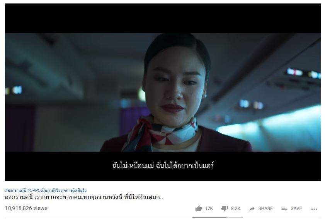Click the share arrow icon
The image size is (325, 222).
coord(252,209)
